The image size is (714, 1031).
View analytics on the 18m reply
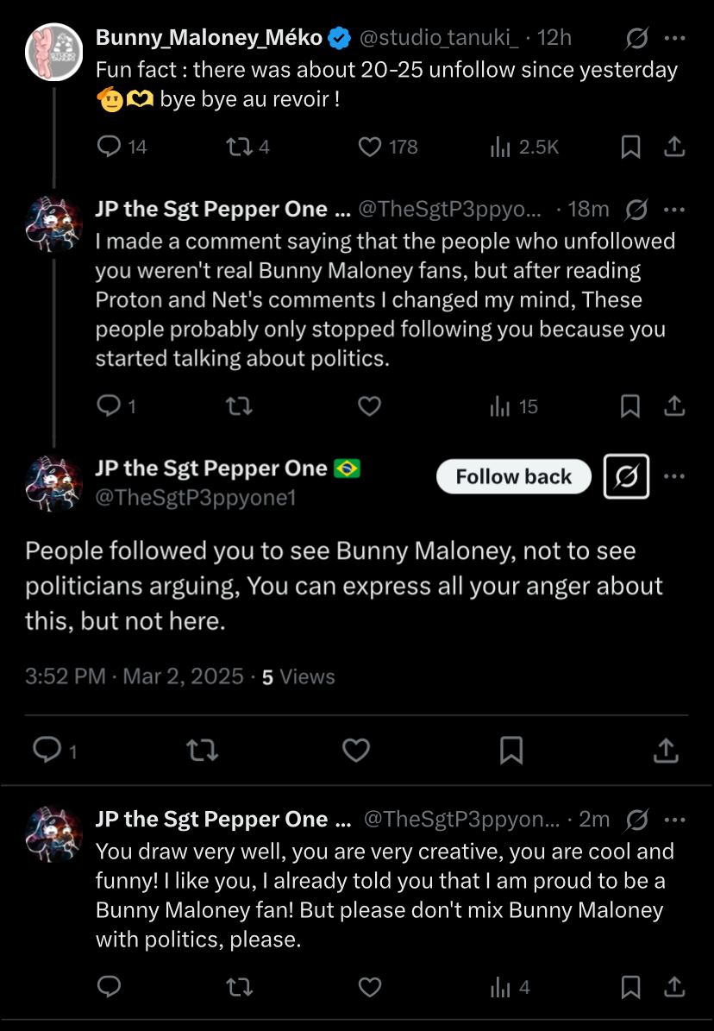(514, 406)
